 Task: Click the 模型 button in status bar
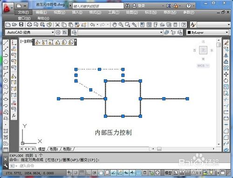tap(168, 172)
